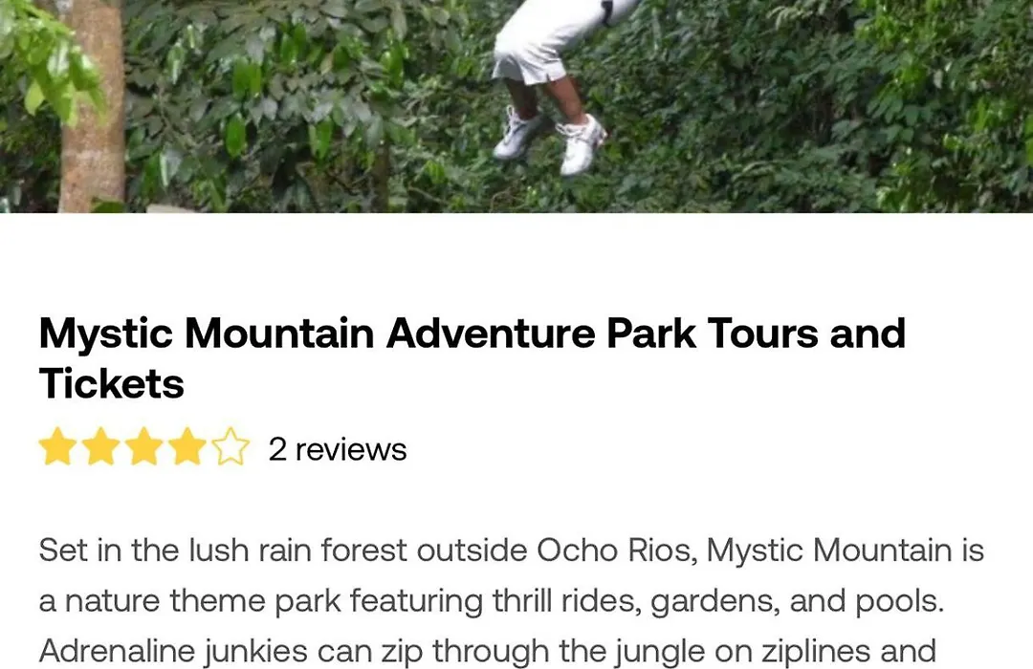Screen dimensions: 1033x669
Task: Open the 2 reviews link
Action: click(338, 450)
